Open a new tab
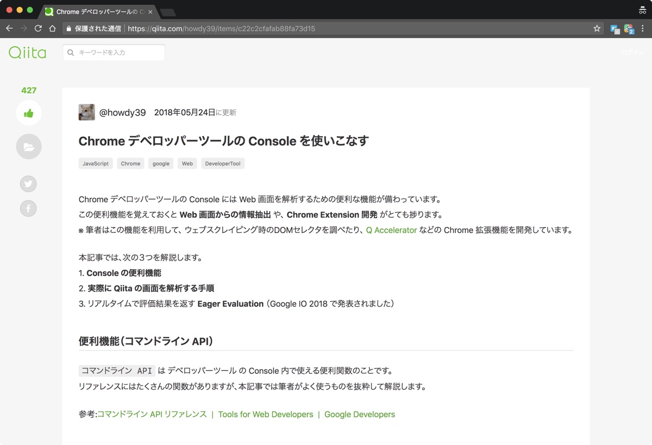The height and width of the screenshot is (445, 652). tap(168, 12)
